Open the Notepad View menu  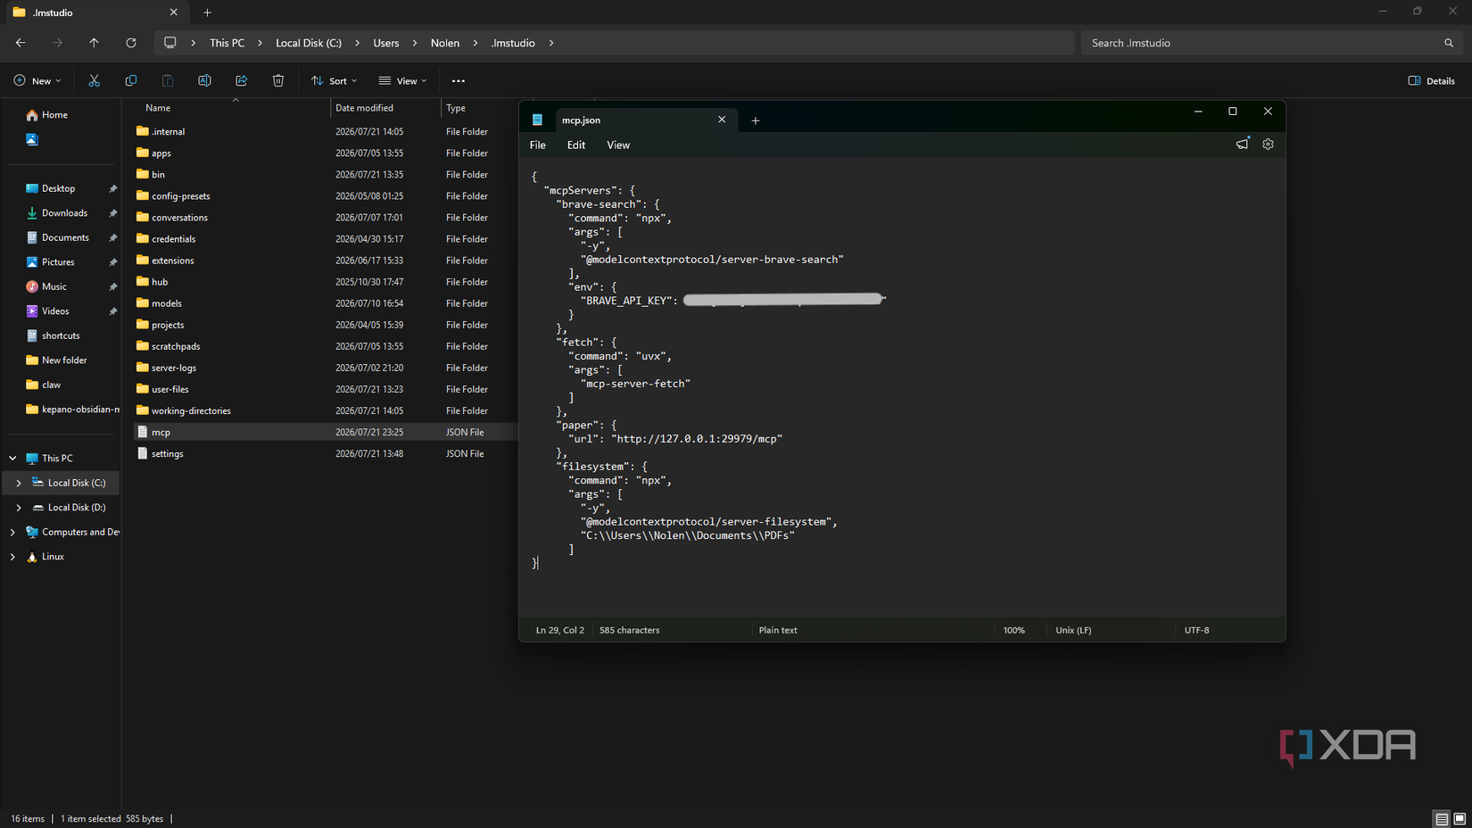tap(618, 145)
